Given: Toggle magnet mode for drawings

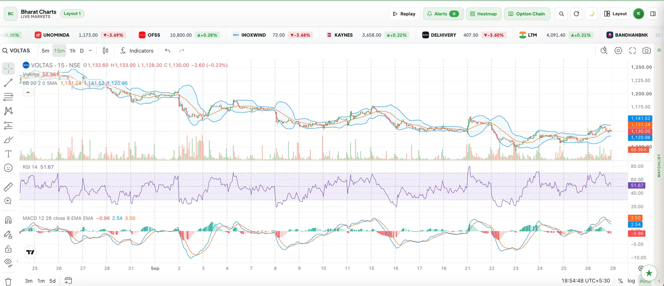Looking at the screenshot, I should pos(8,220).
